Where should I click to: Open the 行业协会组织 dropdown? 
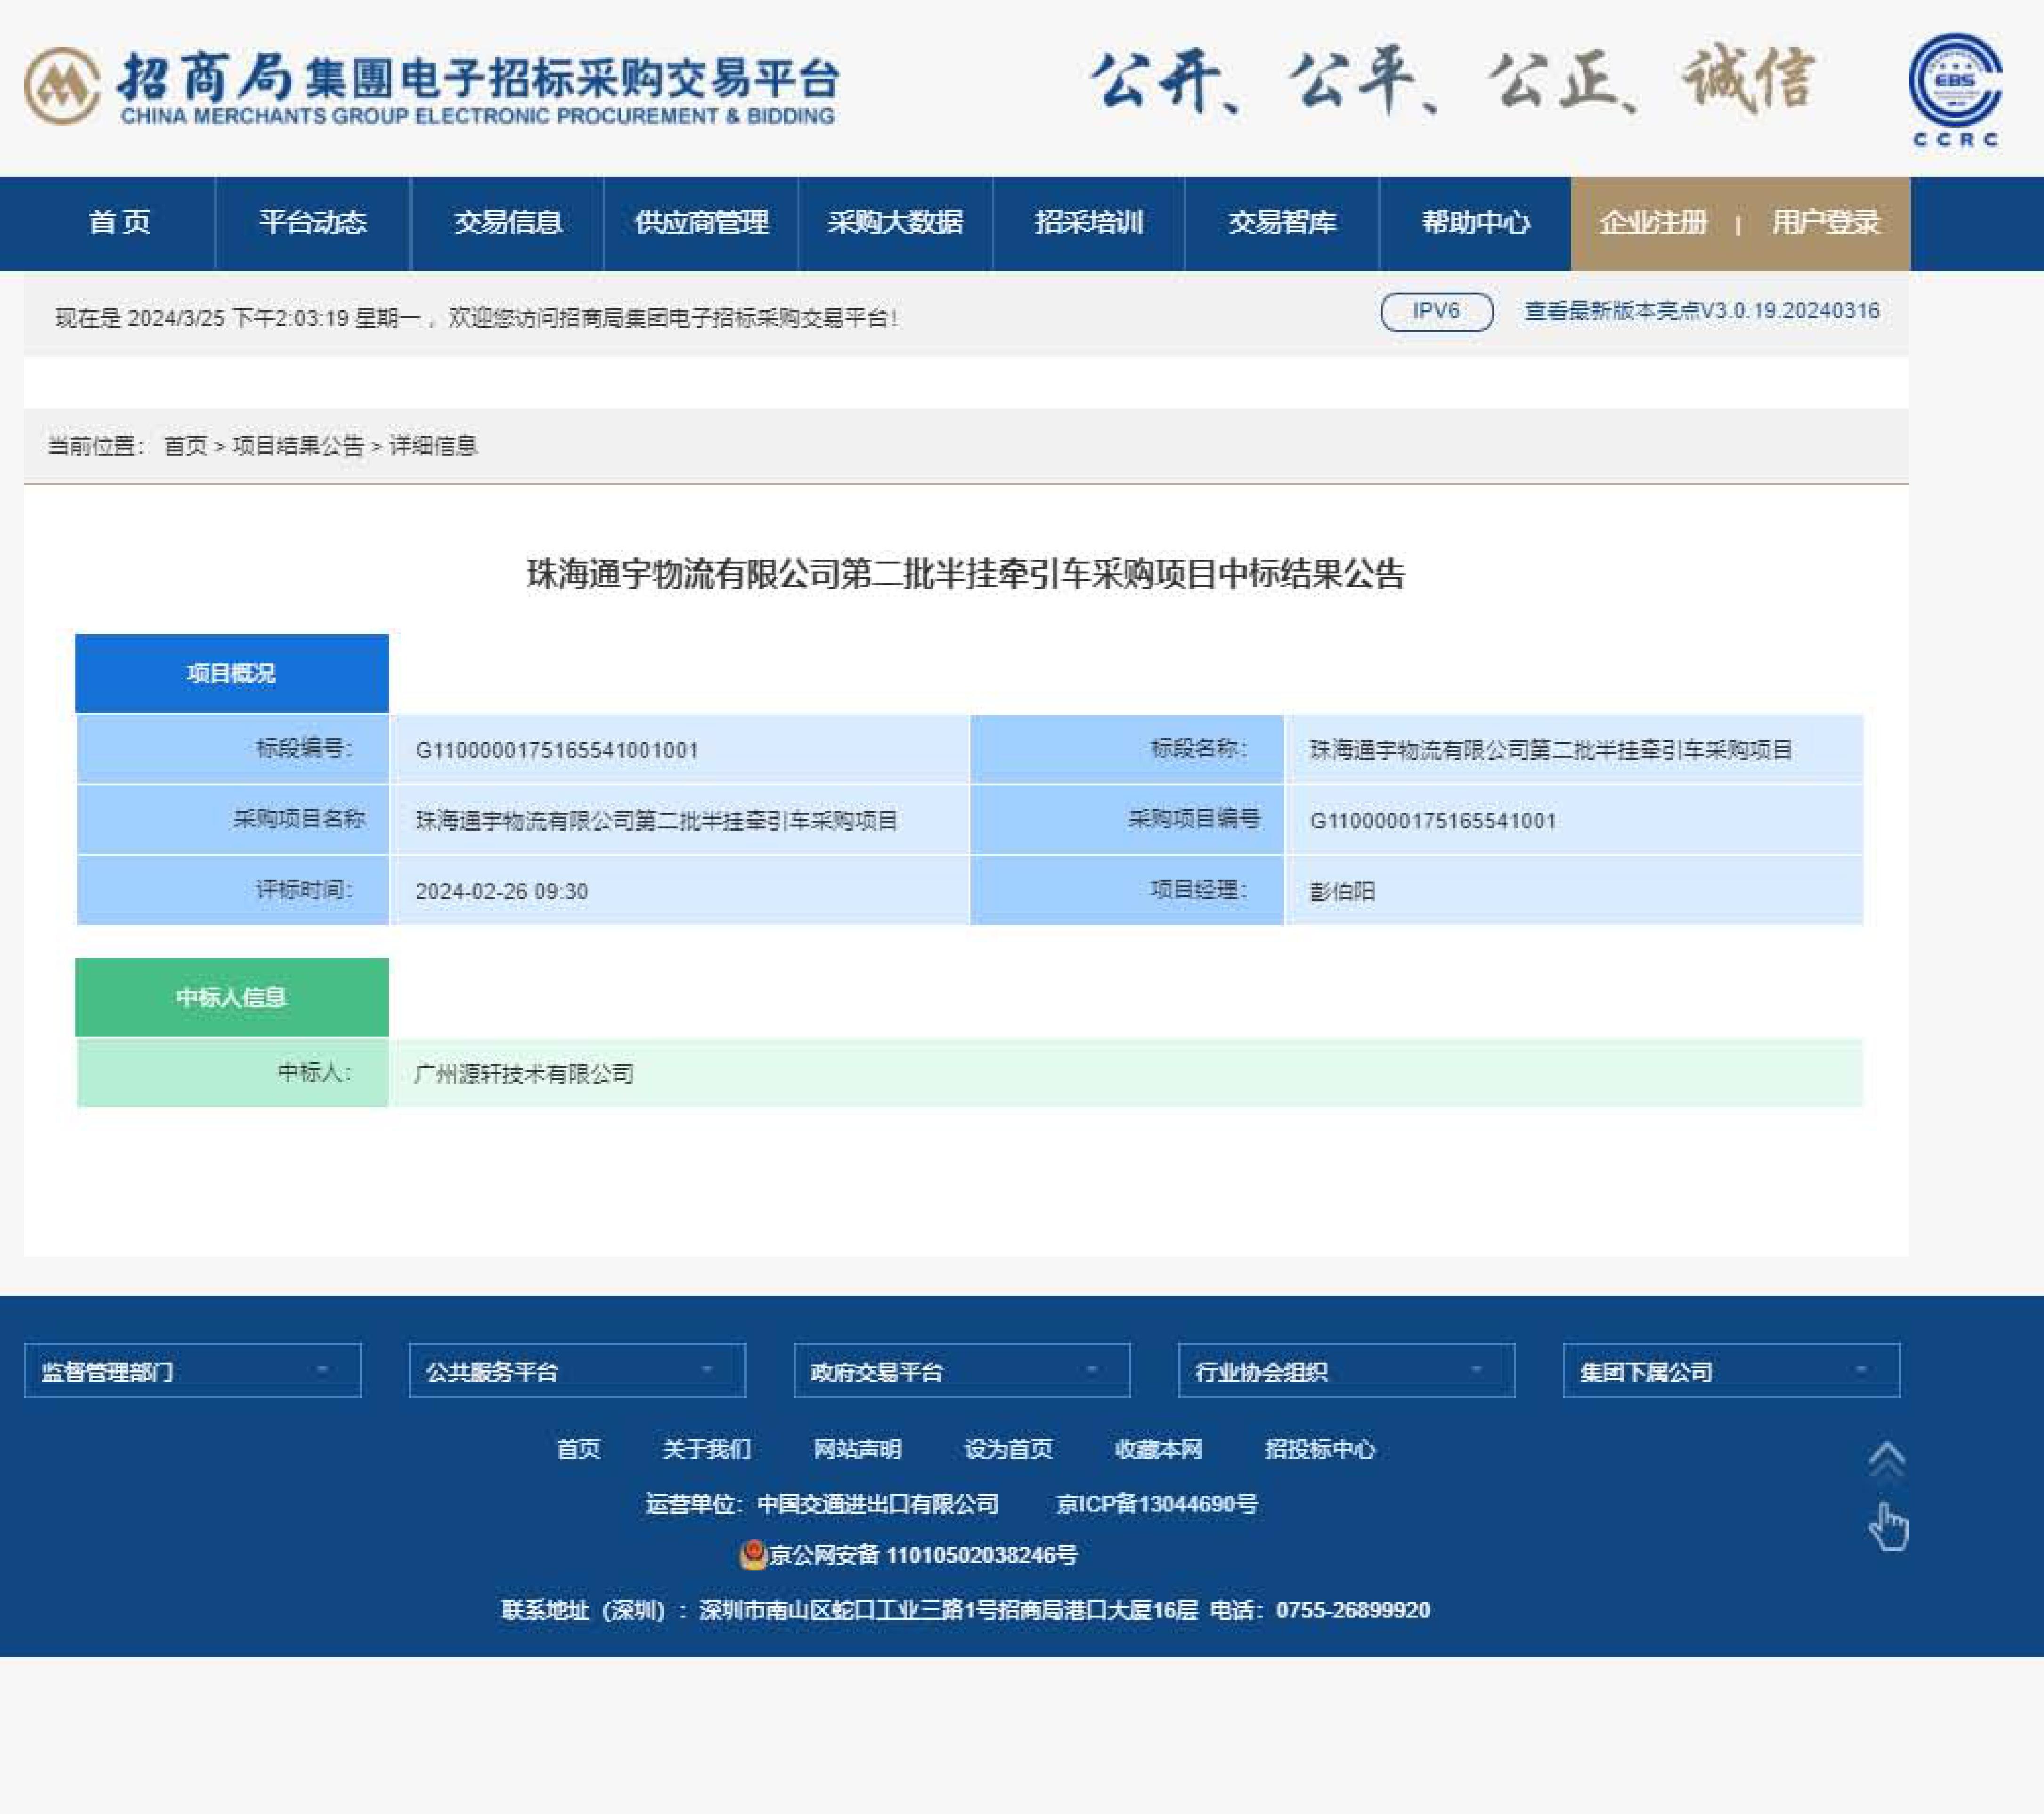(1346, 1370)
